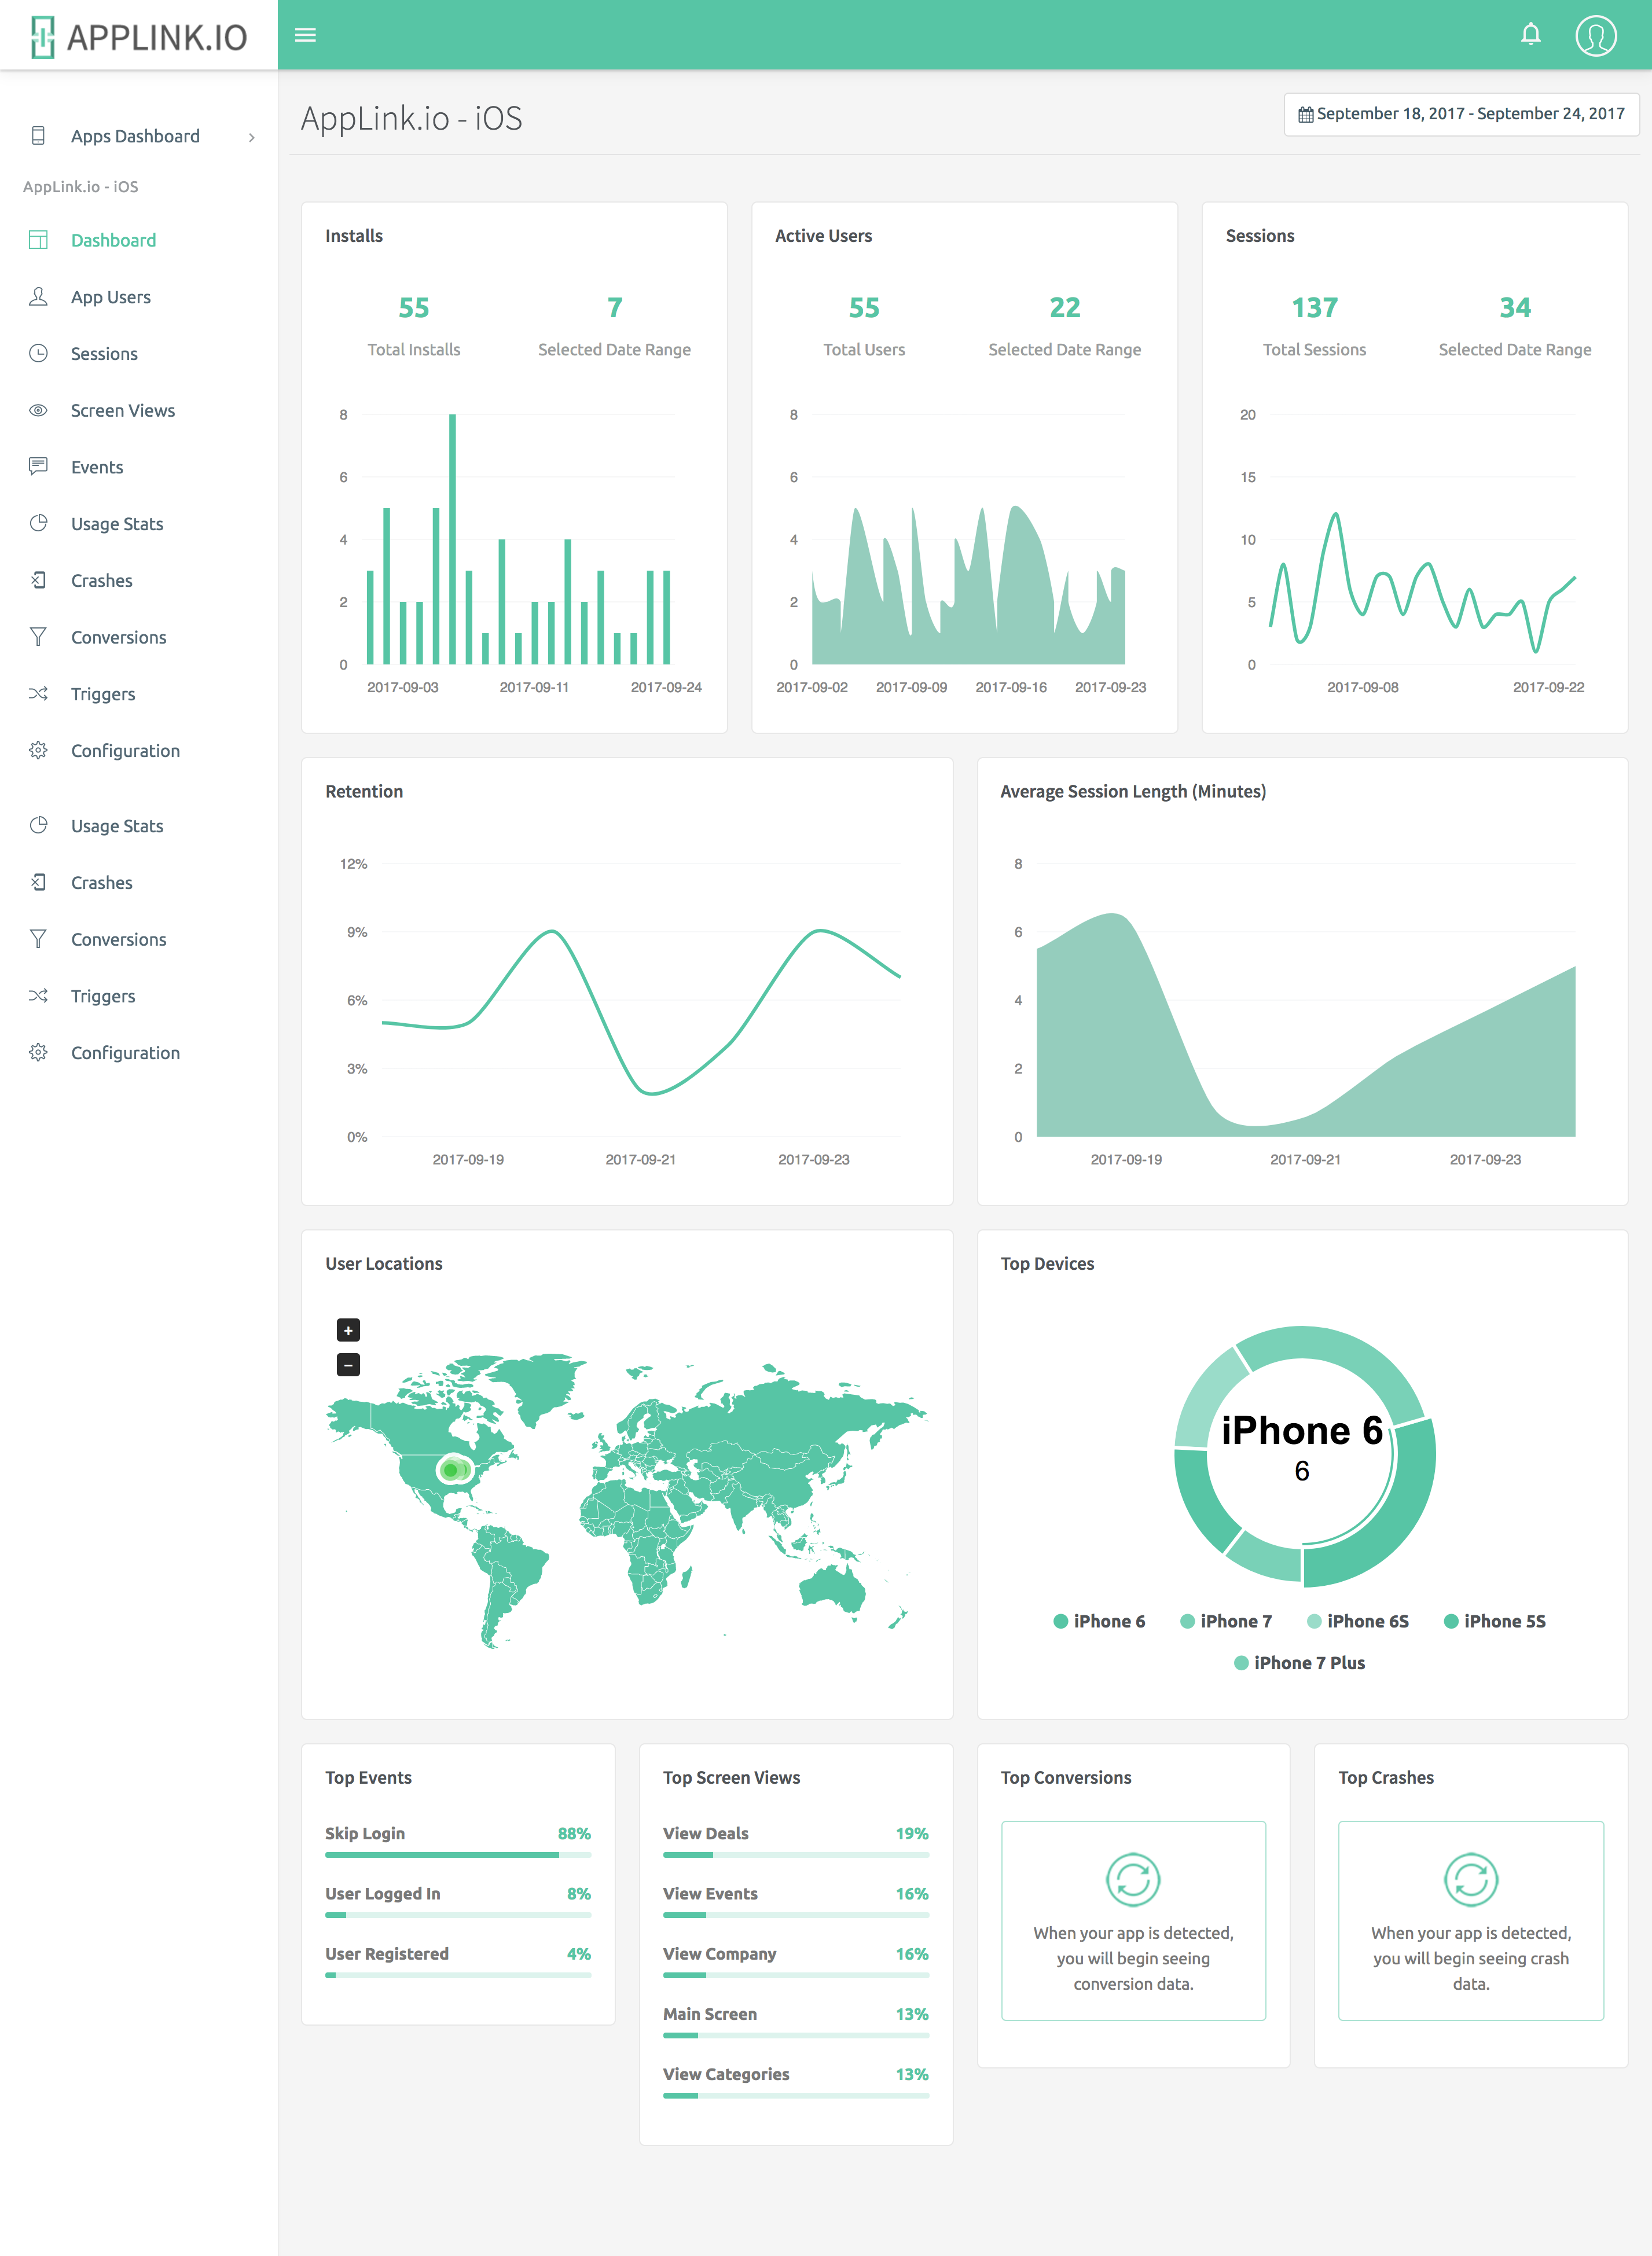Expand the Apps Dashboard chevron
Screen dimensions: 1652x2256
(x=252, y=137)
